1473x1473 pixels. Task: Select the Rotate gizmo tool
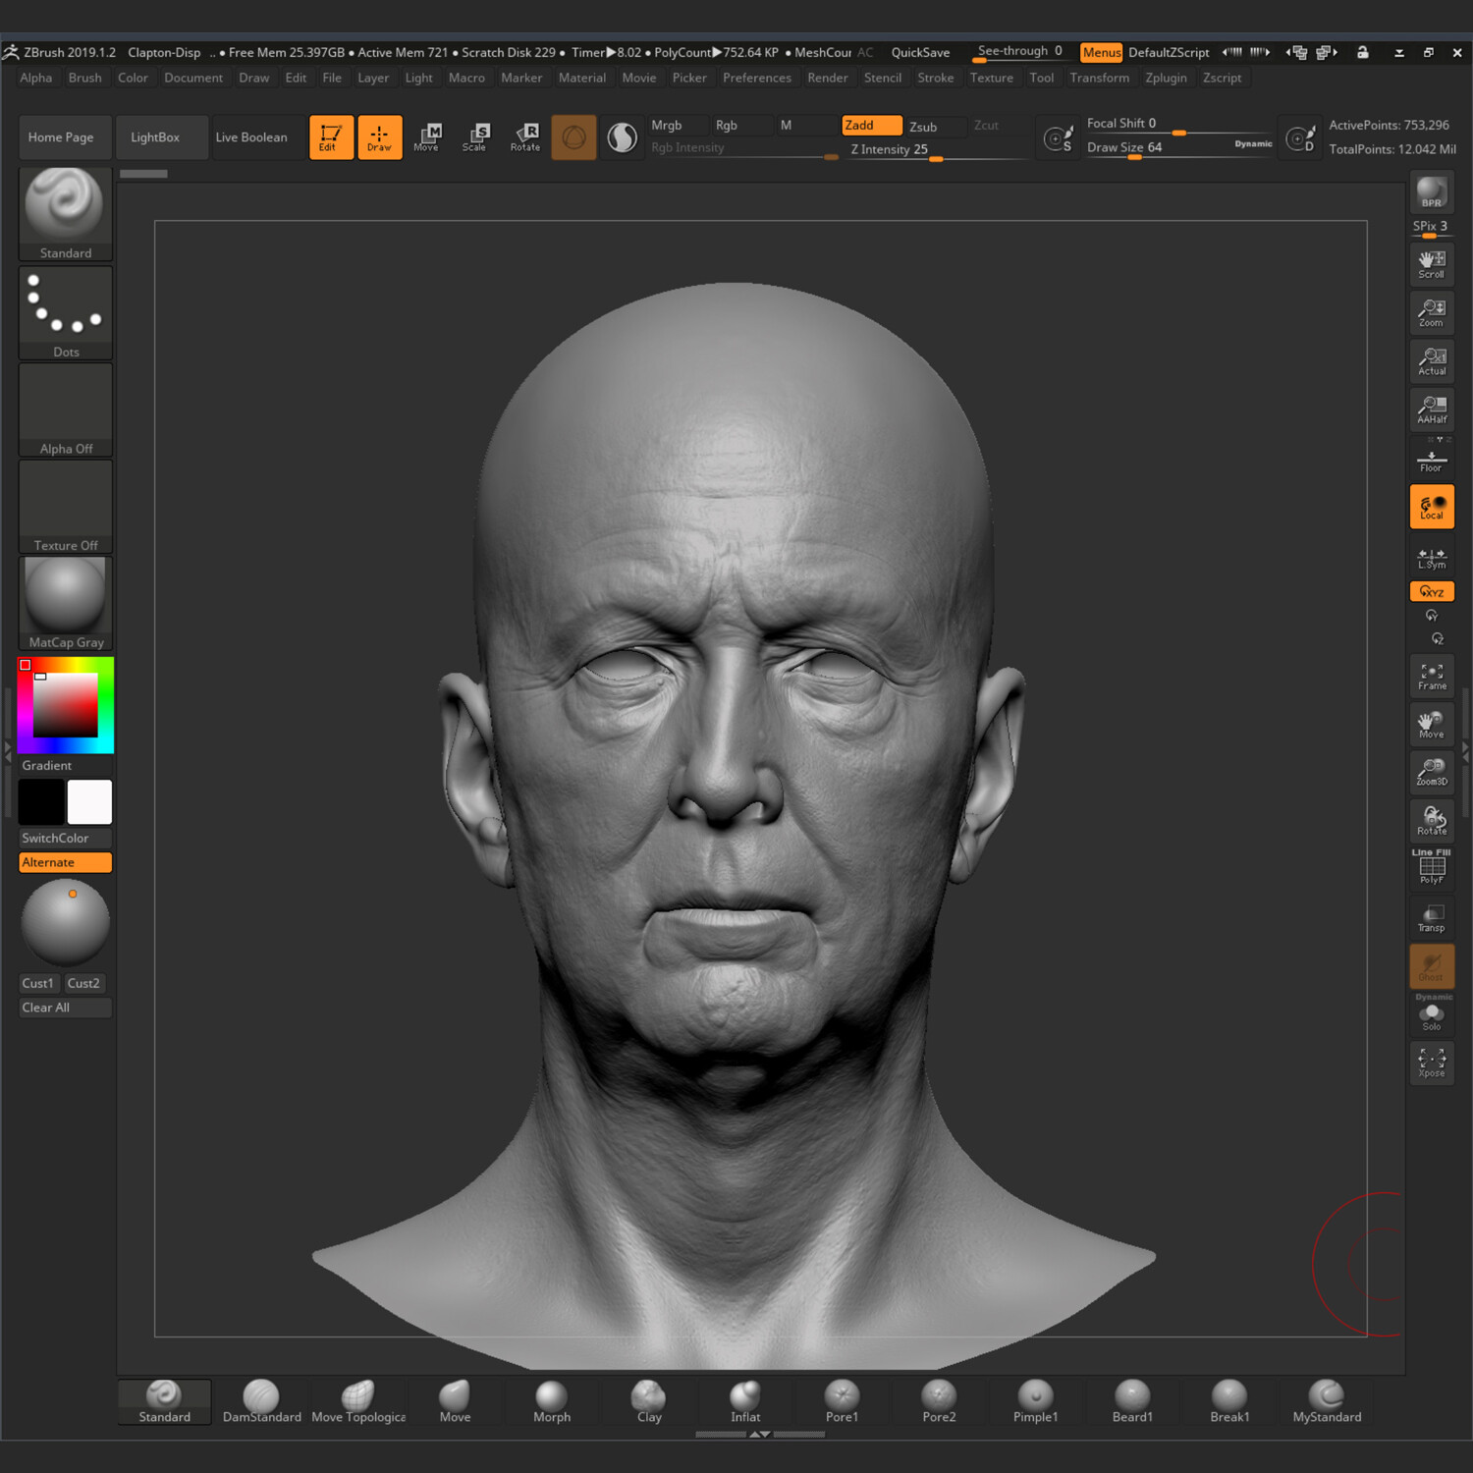click(525, 136)
